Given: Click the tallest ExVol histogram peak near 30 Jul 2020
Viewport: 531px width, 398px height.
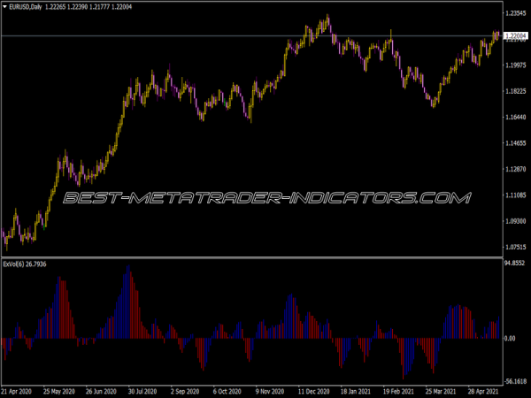Looking at the screenshot, I should point(128,269).
